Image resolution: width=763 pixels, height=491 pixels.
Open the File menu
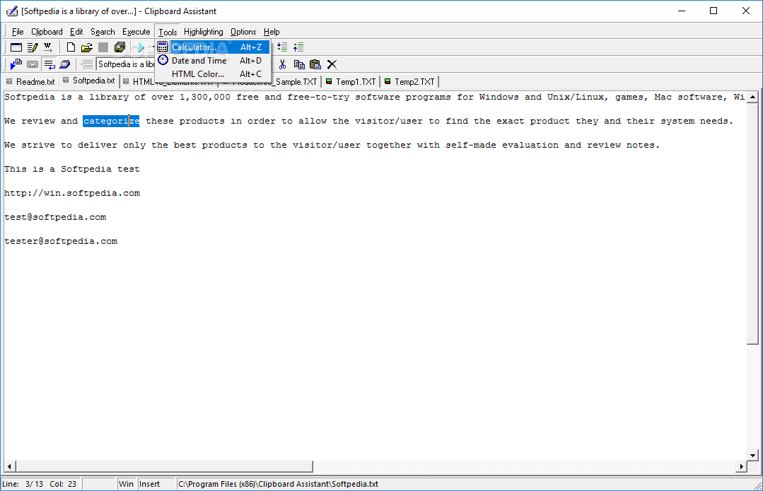18,32
